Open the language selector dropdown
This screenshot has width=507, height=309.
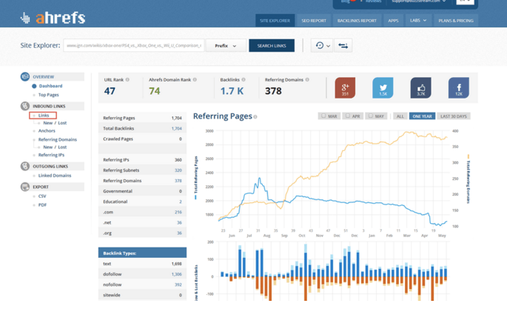[x=465, y=1]
